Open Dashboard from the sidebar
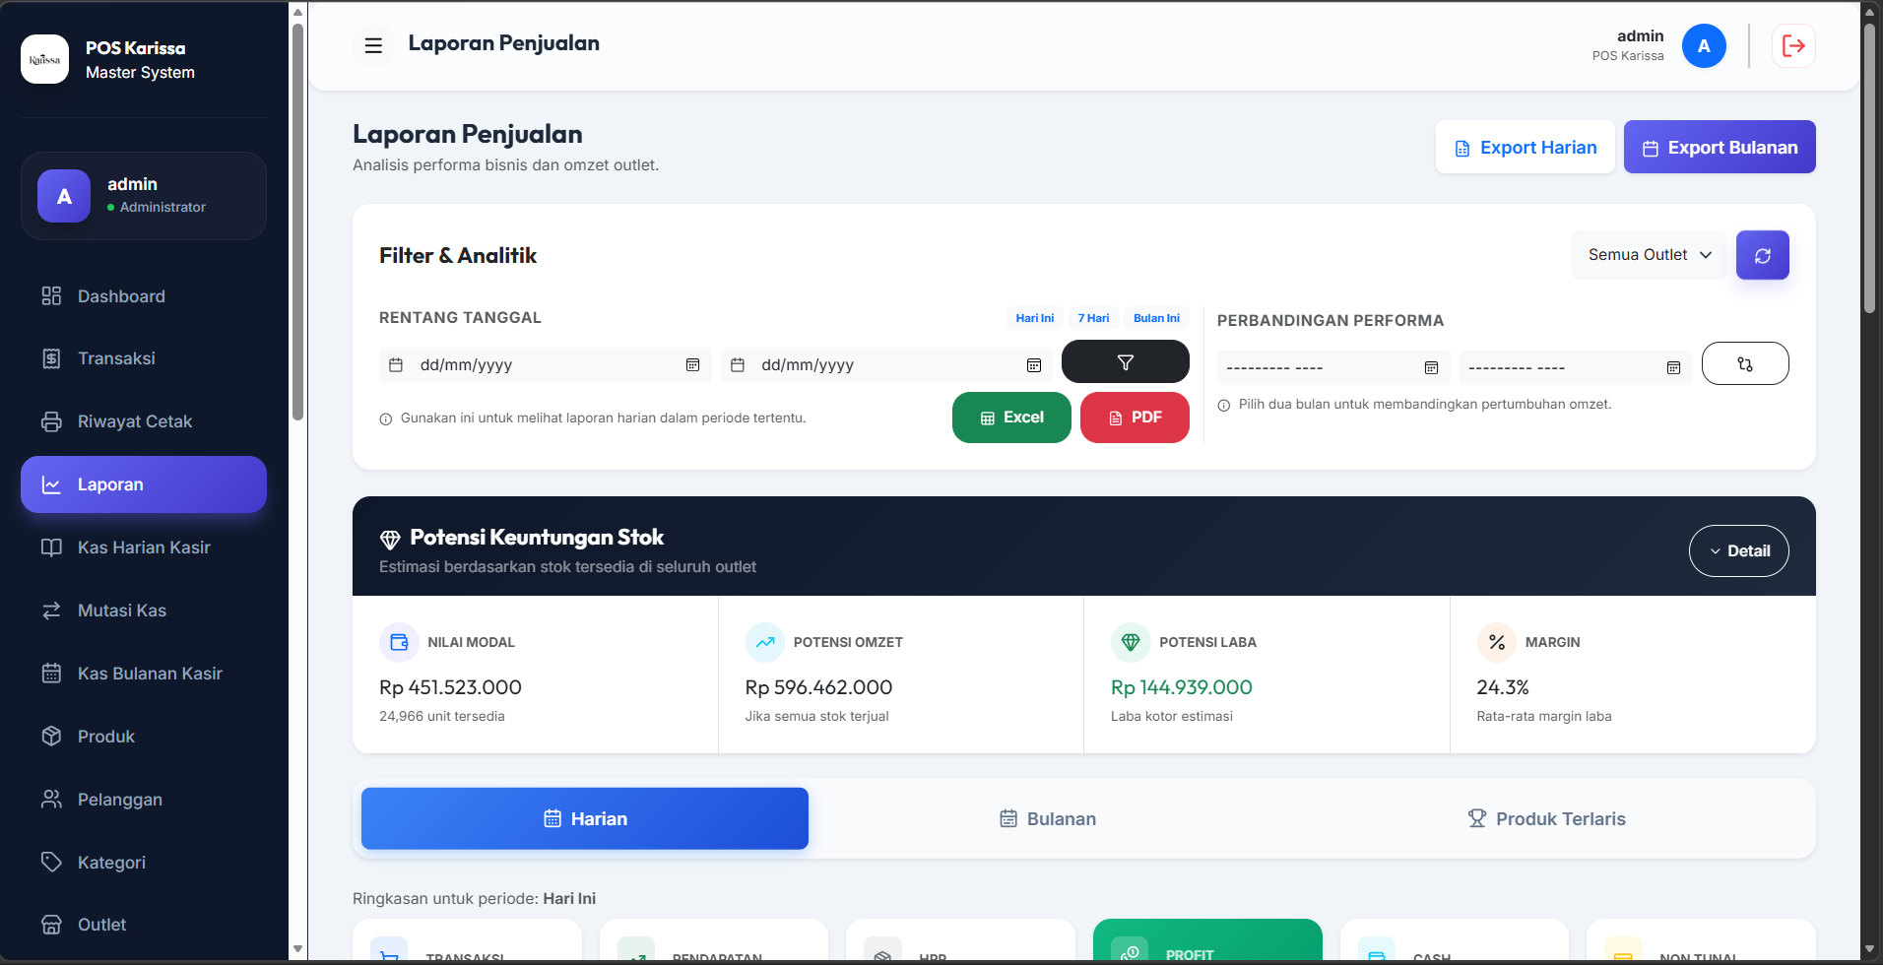The width and height of the screenshot is (1883, 965). coord(144,296)
